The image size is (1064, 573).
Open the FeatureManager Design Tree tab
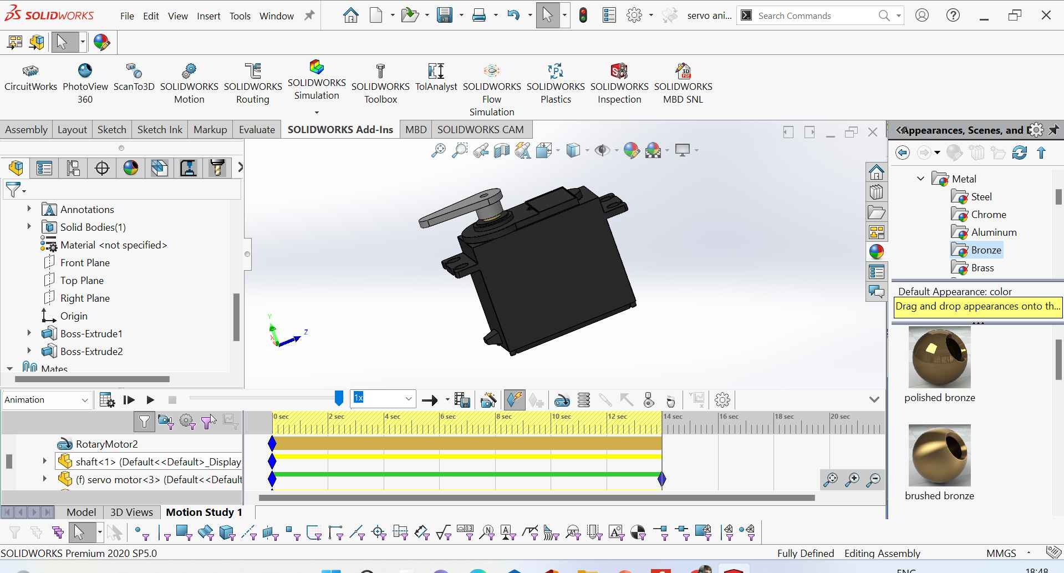coord(16,168)
